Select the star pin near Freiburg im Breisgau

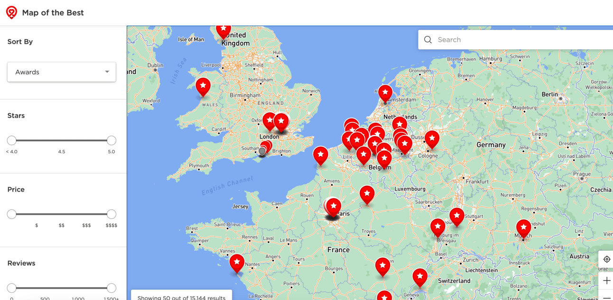coord(438,227)
